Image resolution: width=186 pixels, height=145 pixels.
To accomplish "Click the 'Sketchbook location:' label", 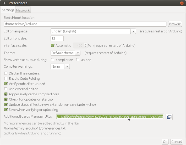I will pos(19,18).
